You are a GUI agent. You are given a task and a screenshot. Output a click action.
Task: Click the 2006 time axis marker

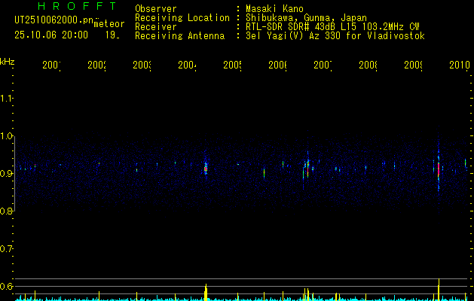pyautogui.click(x=278, y=65)
